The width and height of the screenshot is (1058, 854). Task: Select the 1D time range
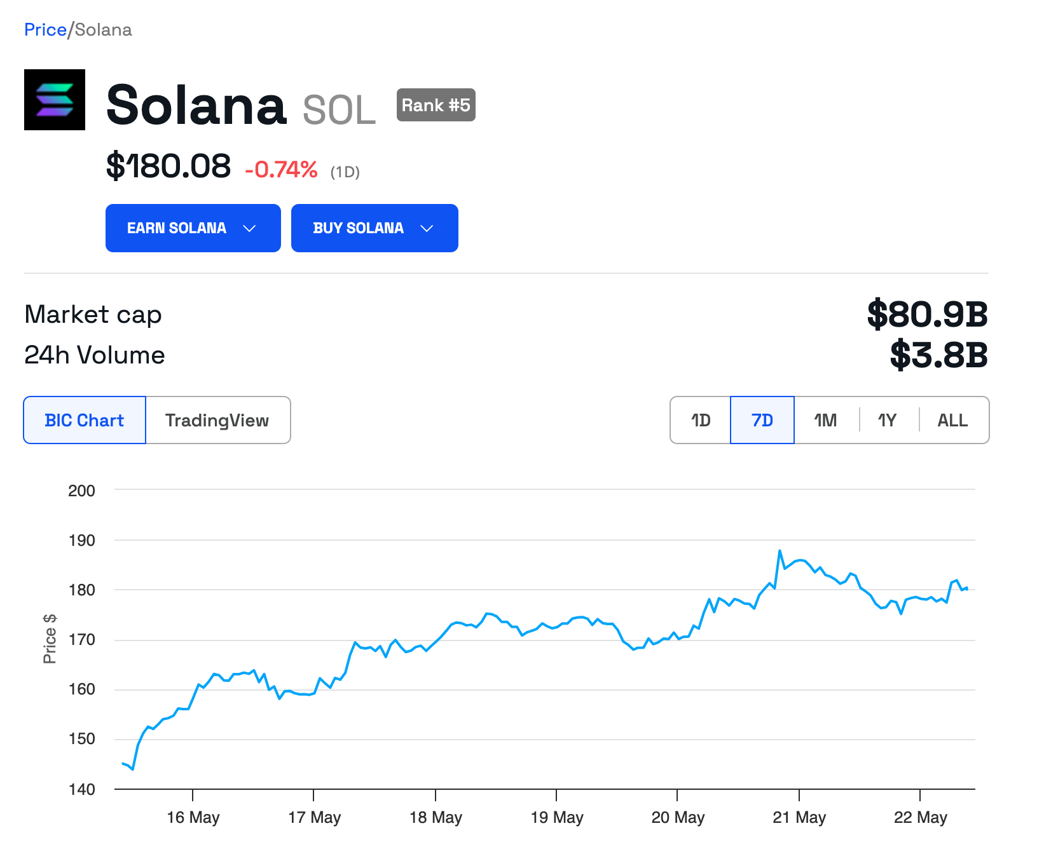701,420
